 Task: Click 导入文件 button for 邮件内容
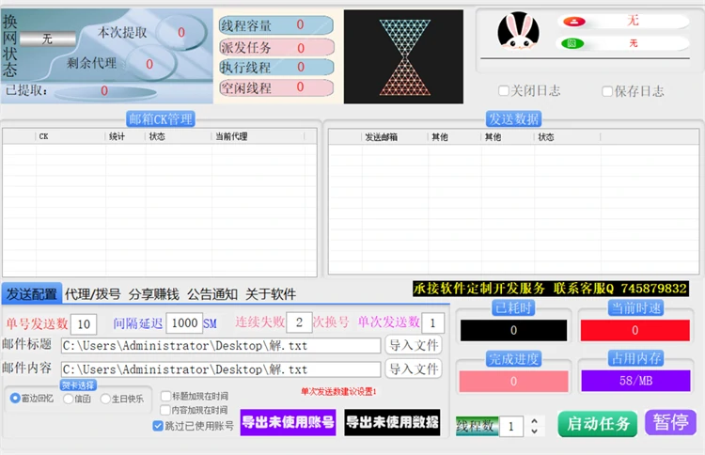click(x=414, y=369)
